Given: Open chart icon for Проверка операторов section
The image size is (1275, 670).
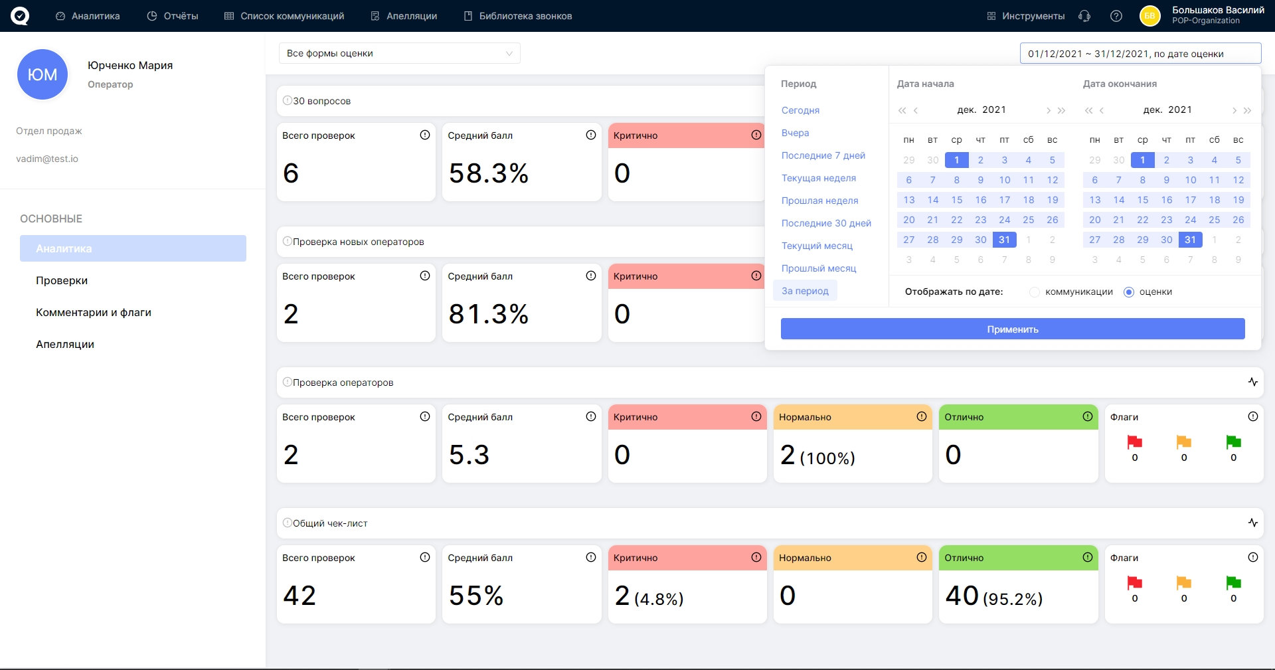Looking at the screenshot, I should (1252, 382).
